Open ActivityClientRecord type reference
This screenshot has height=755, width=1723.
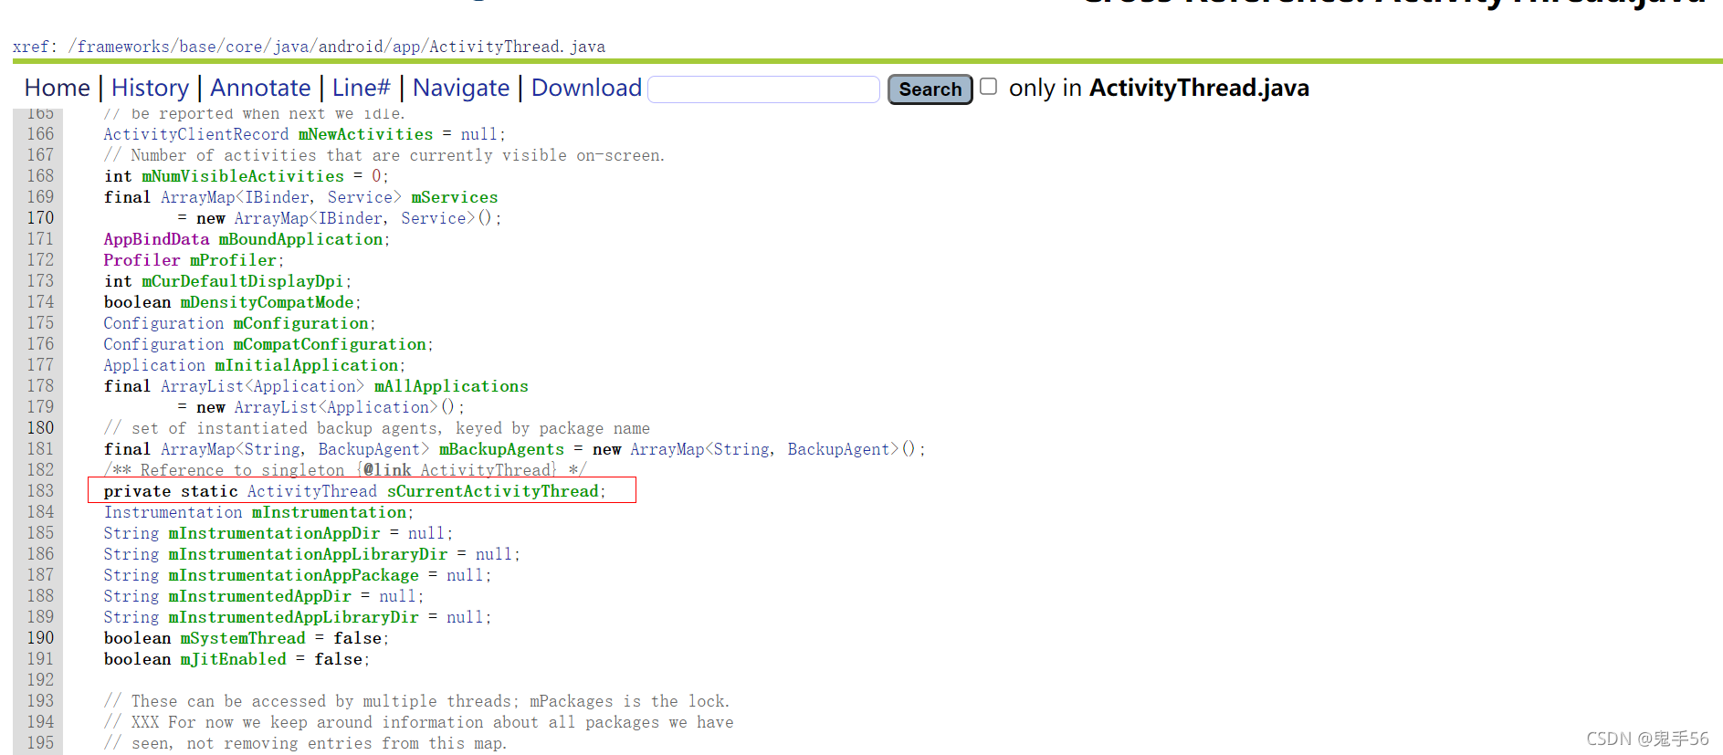(196, 134)
